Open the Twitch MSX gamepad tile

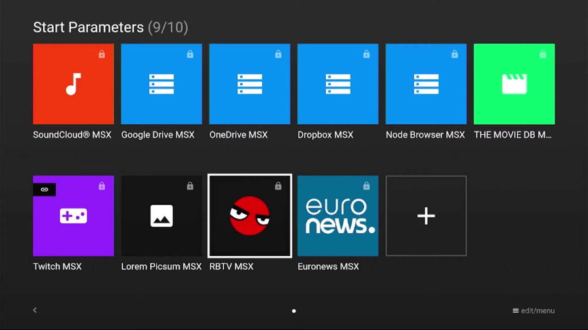pyautogui.click(x=73, y=216)
